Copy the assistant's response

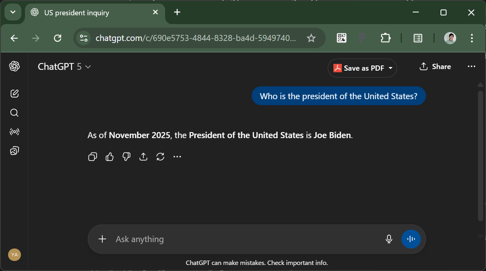pyautogui.click(x=92, y=157)
